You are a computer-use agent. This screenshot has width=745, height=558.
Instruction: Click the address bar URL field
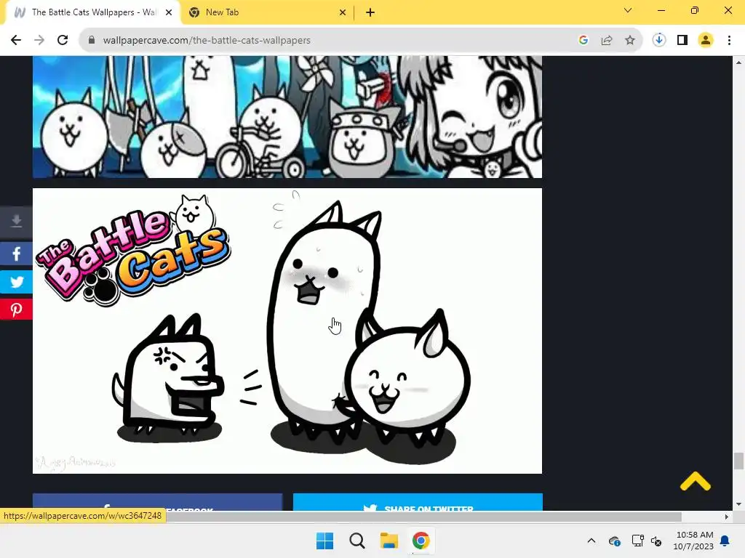click(x=332, y=41)
